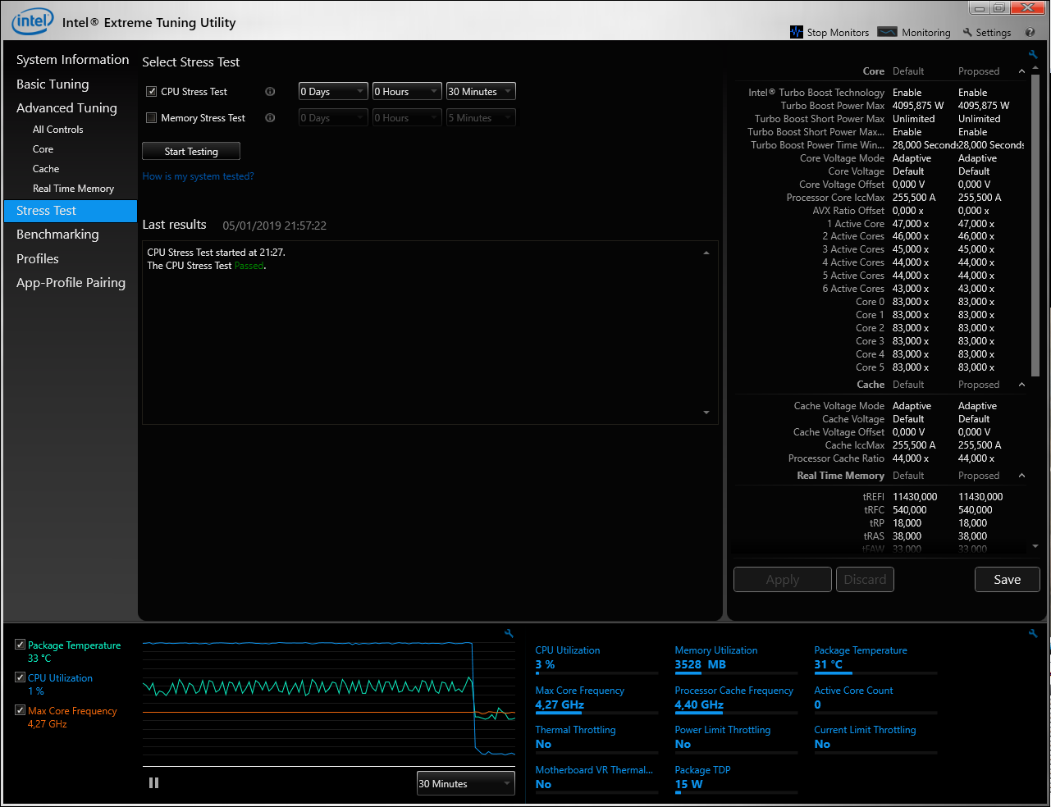Click the help question mark icon
The width and height of the screenshot is (1051, 807).
coord(1030,33)
